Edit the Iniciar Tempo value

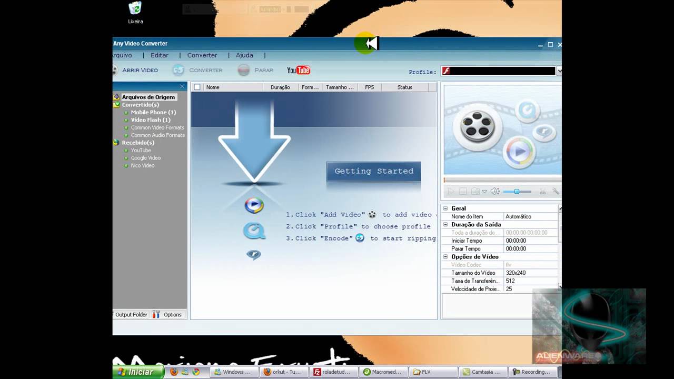coord(531,241)
